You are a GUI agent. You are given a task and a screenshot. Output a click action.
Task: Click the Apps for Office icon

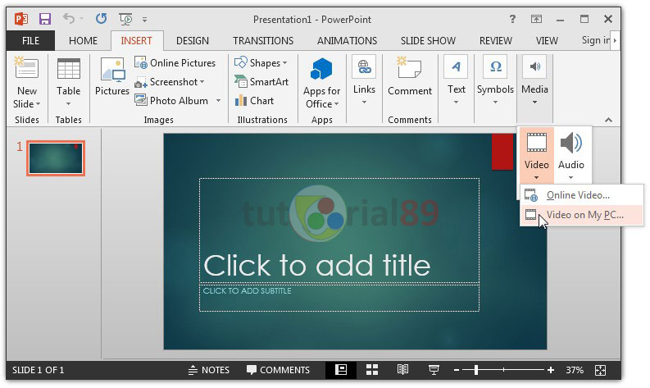coord(321,69)
